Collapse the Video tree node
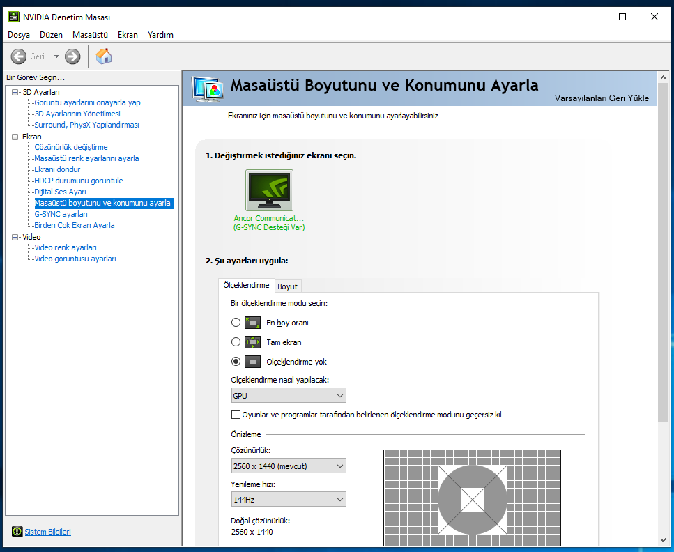This screenshot has height=552, width=674. 15,237
